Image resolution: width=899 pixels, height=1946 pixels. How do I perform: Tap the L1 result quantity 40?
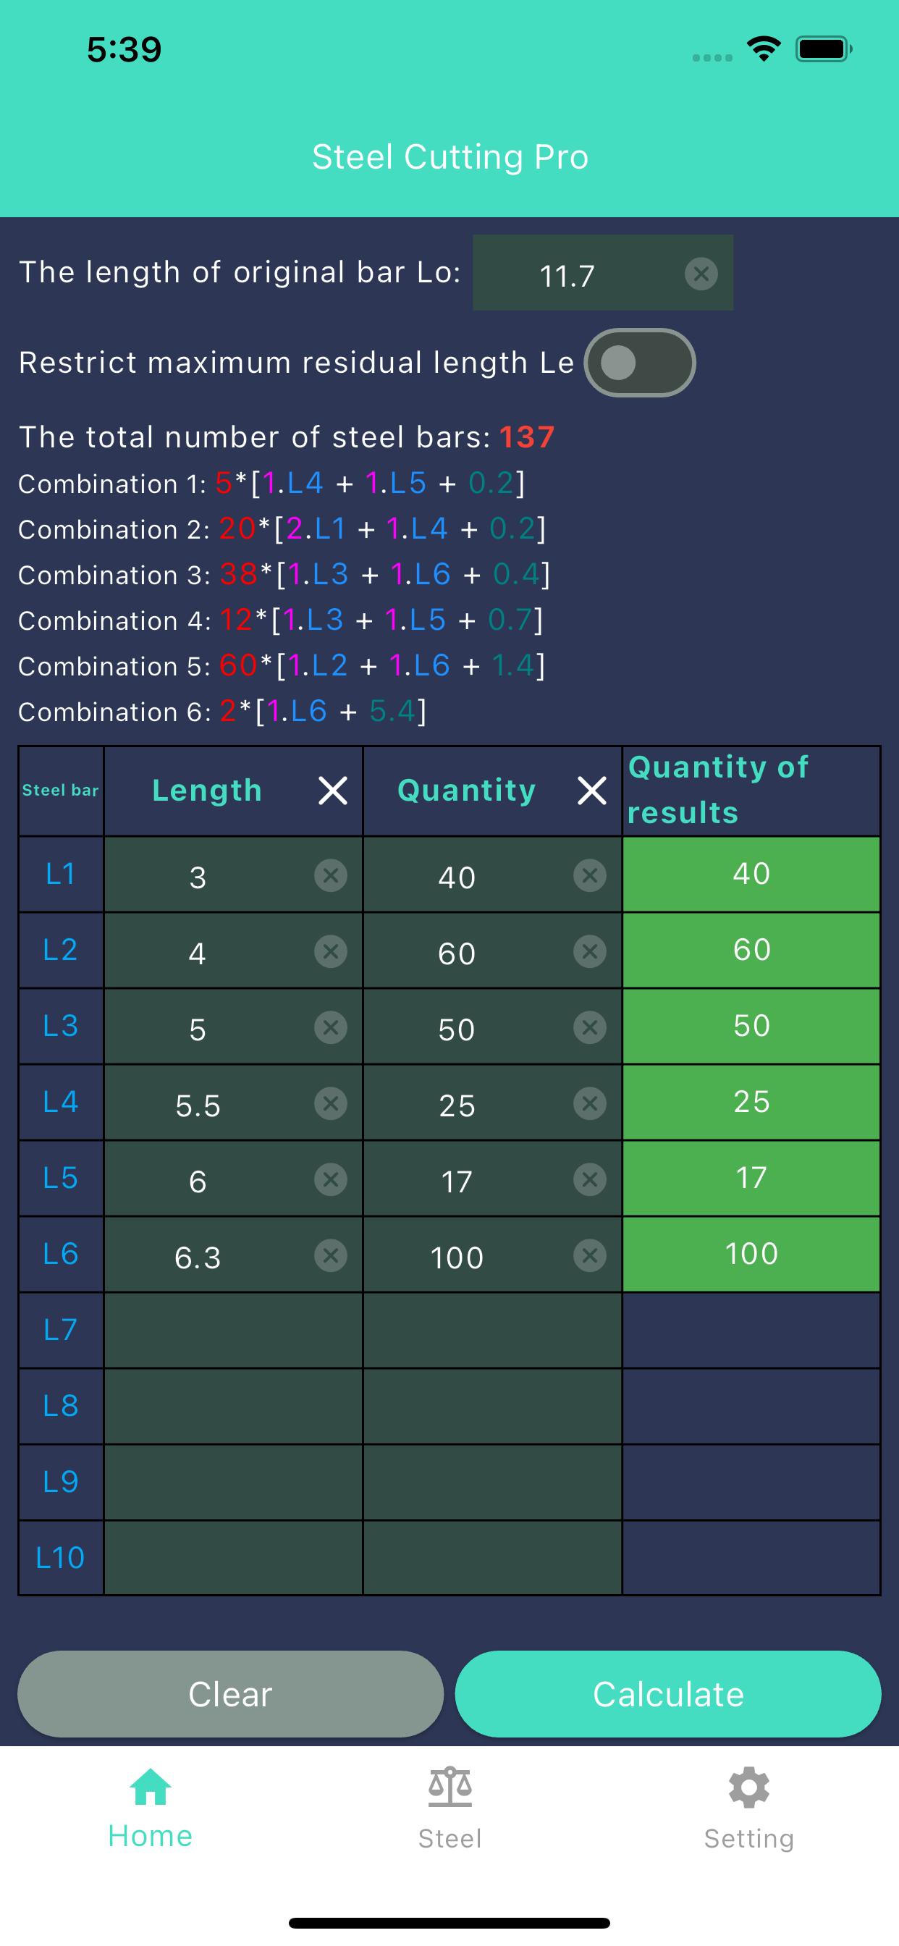coord(751,874)
